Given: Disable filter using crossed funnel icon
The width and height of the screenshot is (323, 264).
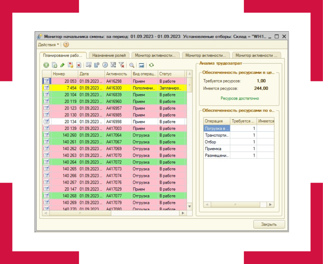Looking at the screenshot, I should pos(121,65).
